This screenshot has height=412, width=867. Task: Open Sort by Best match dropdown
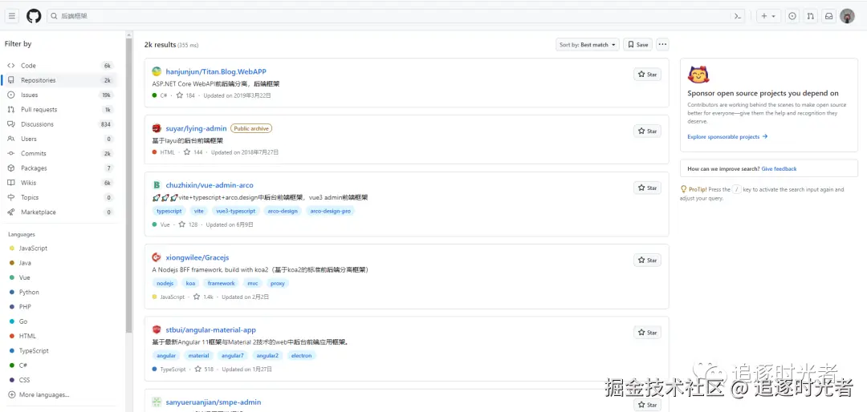point(587,45)
